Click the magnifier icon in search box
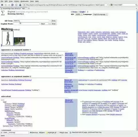138x137 pixels. [136, 5]
